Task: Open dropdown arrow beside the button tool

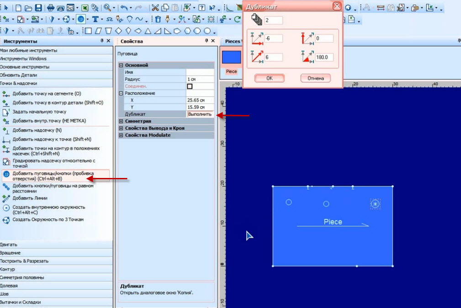Action: pos(87,20)
